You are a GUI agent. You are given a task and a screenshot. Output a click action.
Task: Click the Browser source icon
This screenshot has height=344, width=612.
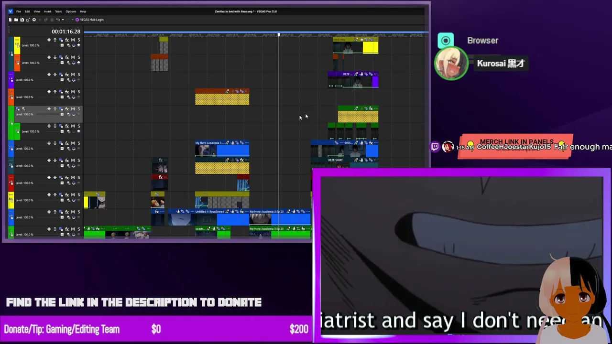[x=446, y=41]
